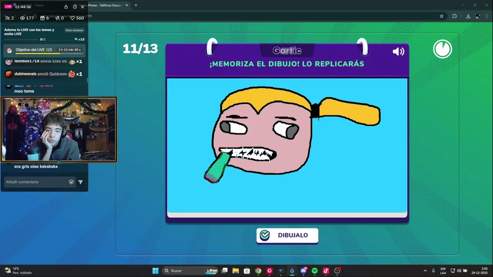This screenshot has width=493, height=277.
Task: Bookmark the page with the star icon
Action: [x=442, y=16]
